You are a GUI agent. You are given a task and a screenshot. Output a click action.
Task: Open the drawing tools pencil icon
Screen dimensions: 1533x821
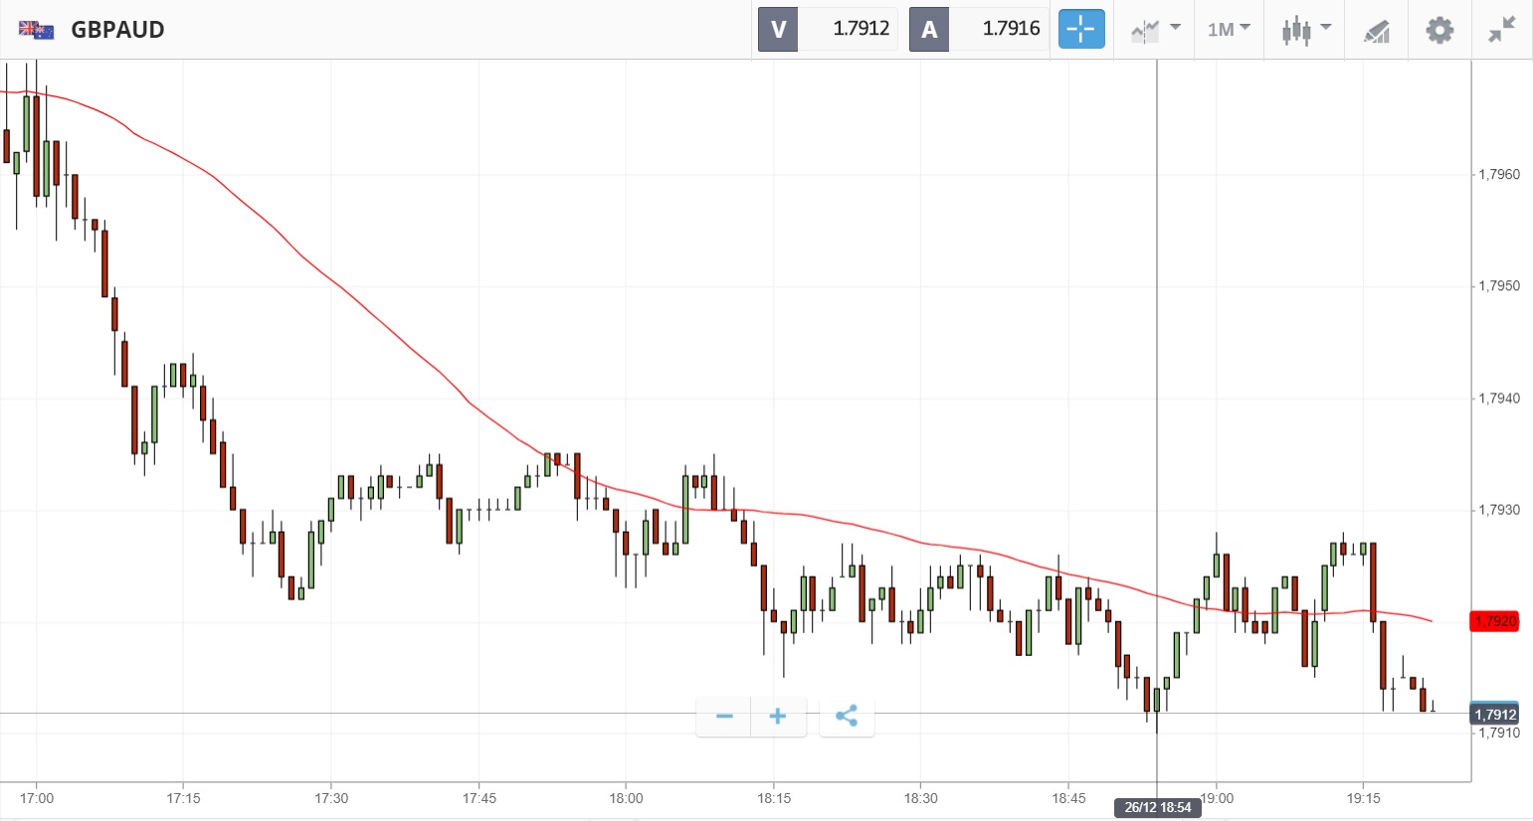click(x=1377, y=30)
